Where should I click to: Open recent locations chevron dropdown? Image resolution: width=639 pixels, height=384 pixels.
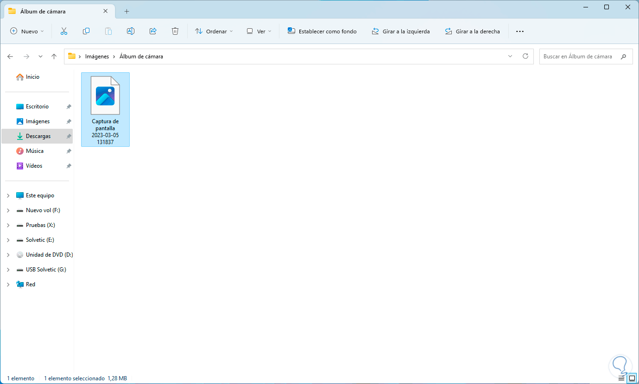click(40, 57)
